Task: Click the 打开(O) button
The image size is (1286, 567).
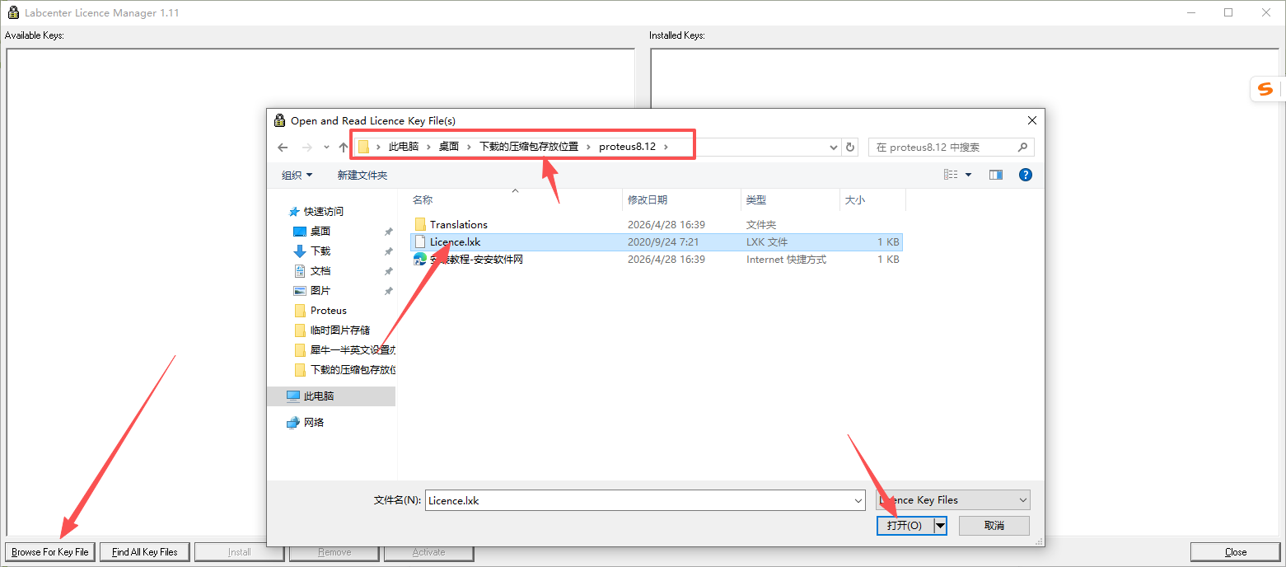Action: click(905, 526)
